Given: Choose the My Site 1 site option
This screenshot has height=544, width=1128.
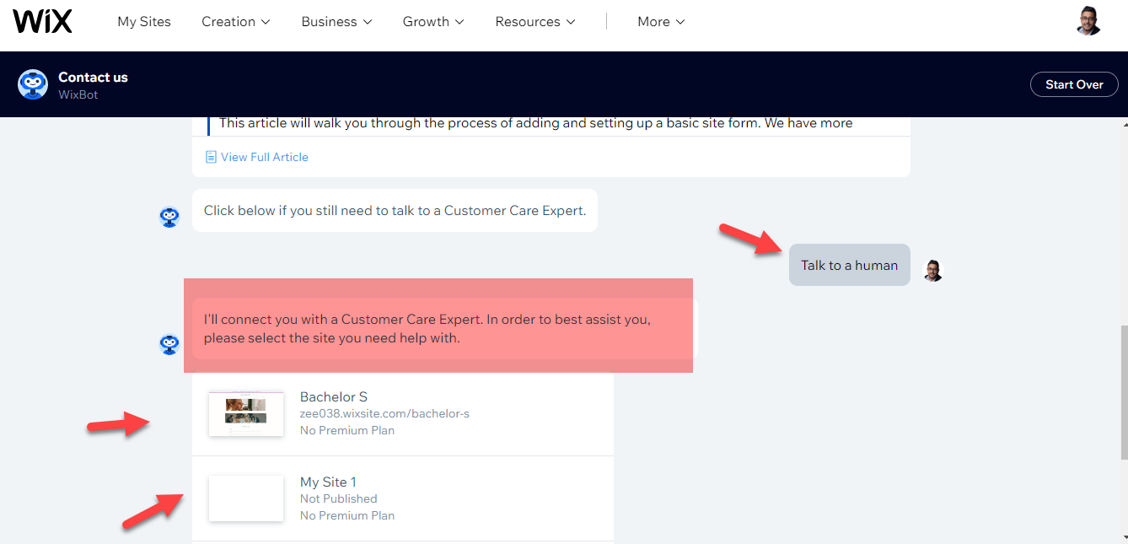Looking at the screenshot, I should coord(403,498).
